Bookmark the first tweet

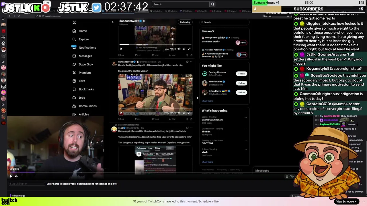[x=187, y=55]
